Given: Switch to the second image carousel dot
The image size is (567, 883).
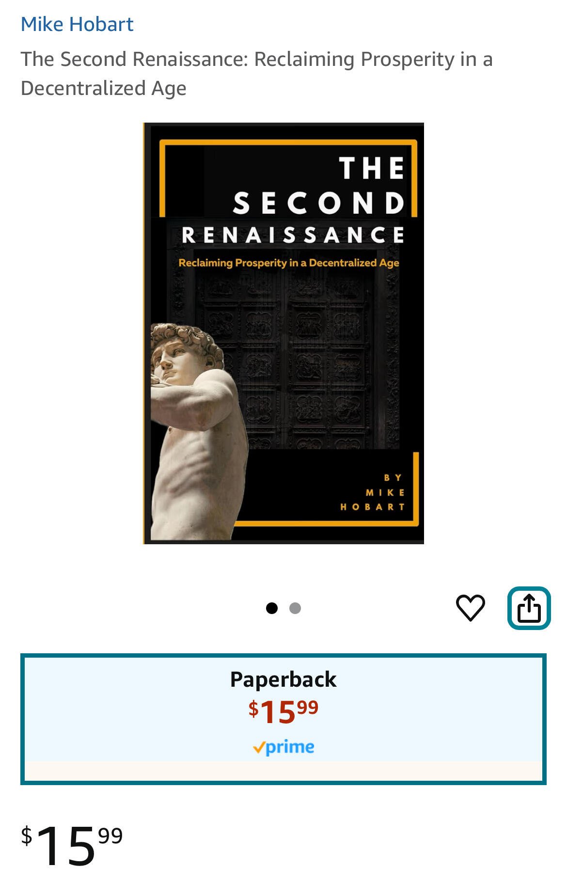Looking at the screenshot, I should 295,608.
